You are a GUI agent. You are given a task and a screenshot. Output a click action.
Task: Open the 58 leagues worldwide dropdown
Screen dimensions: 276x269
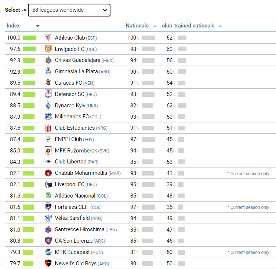pos(69,10)
